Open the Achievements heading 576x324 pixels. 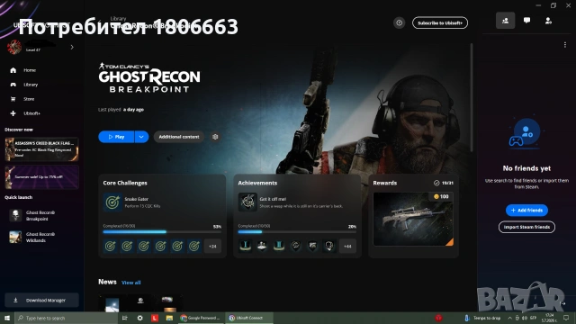[257, 183]
